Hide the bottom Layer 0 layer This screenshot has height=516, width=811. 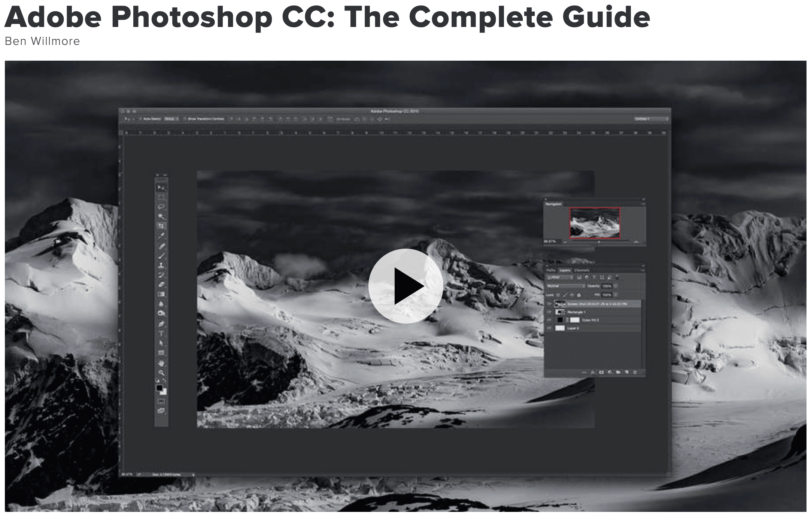(x=549, y=328)
